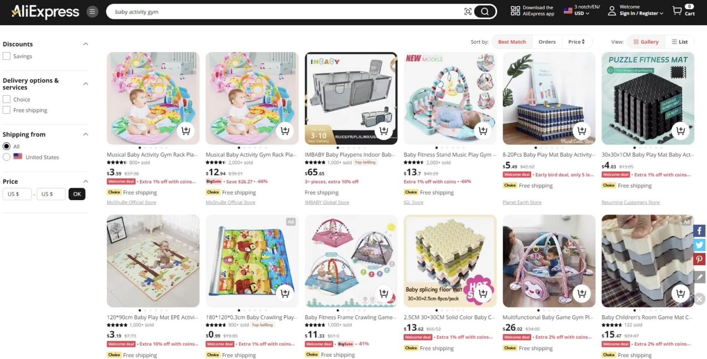Select United States shipping radio button

coord(6,157)
